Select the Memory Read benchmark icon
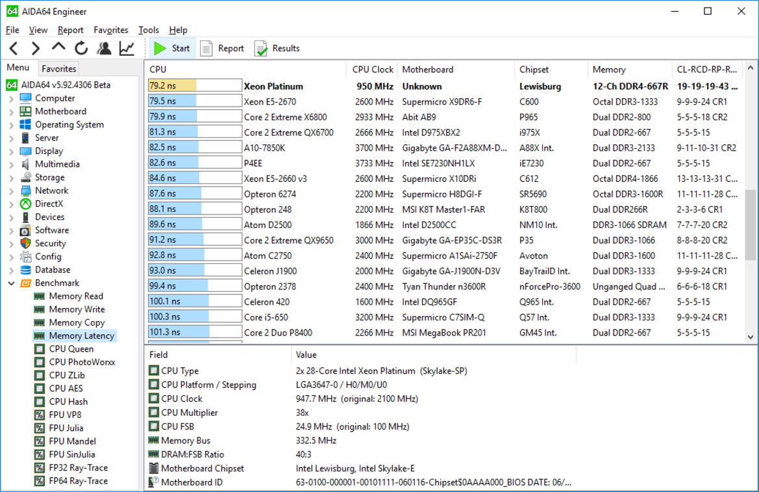Viewport: 759px width, 492px height. point(40,296)
